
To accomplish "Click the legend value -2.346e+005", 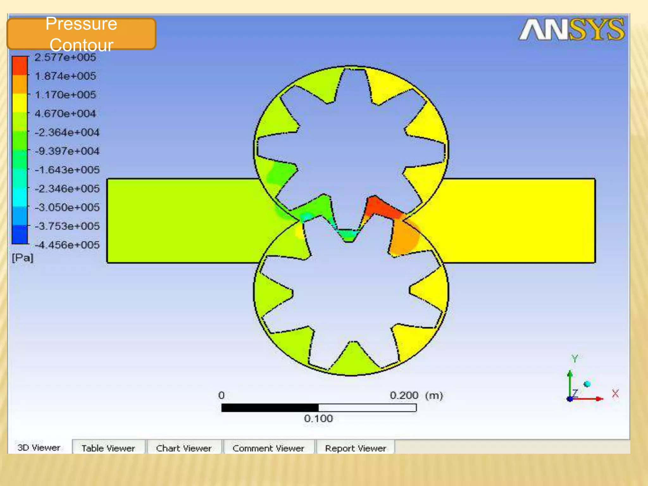I will click(x=67, y=189).
